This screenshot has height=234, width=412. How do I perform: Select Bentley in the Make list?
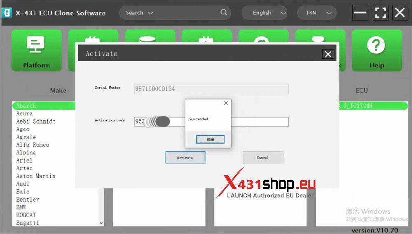pos(28,200)
